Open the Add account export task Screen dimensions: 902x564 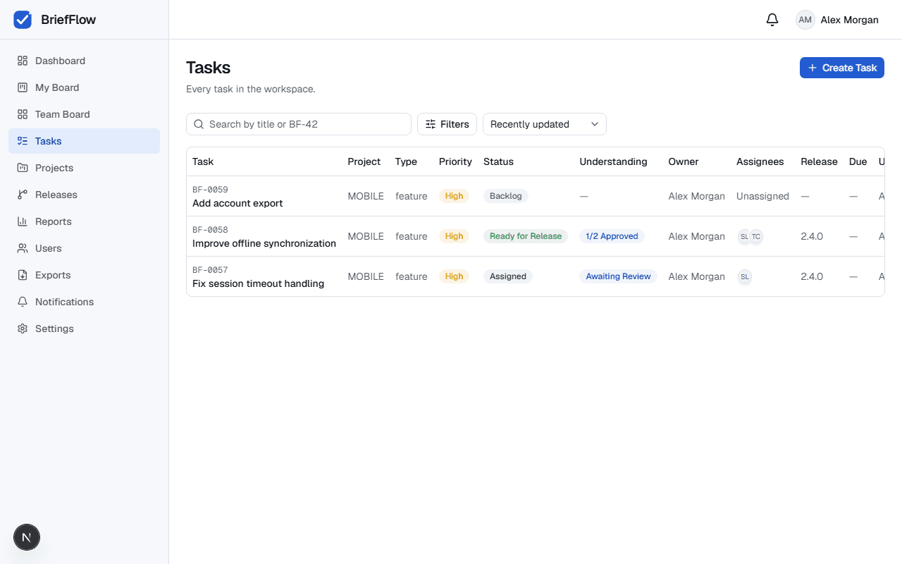[237, 203]
